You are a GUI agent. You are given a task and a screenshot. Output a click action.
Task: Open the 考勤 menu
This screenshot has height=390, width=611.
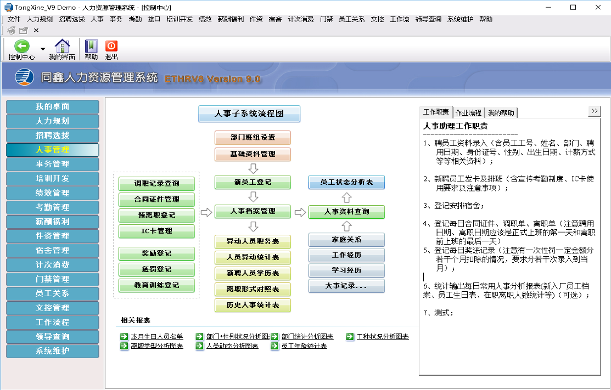(134, 19)
